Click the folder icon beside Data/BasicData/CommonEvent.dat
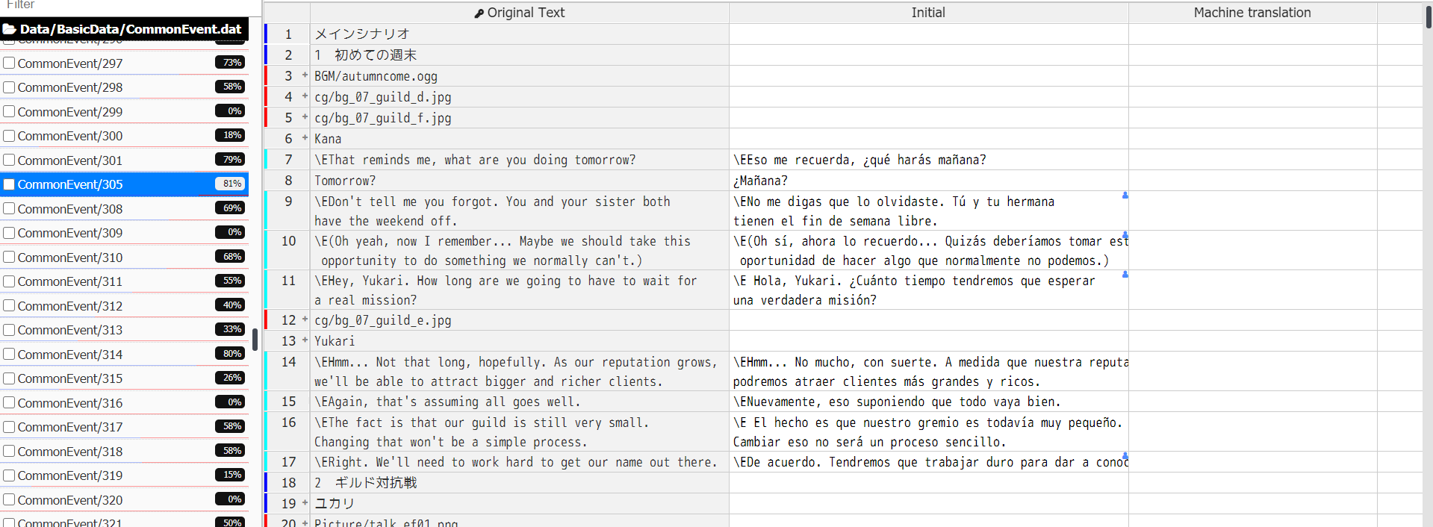Viewport: 1433px width, 527px height. 10,29
